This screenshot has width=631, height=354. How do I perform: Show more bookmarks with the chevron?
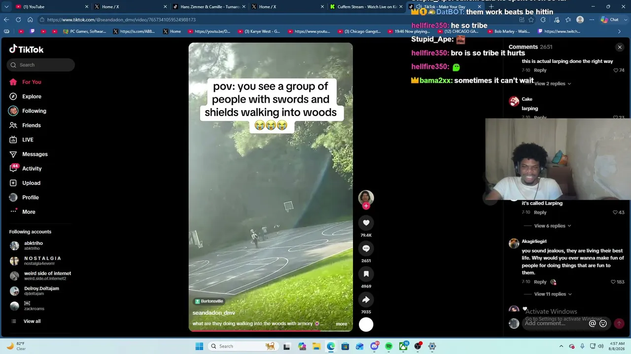pos(620,31)
